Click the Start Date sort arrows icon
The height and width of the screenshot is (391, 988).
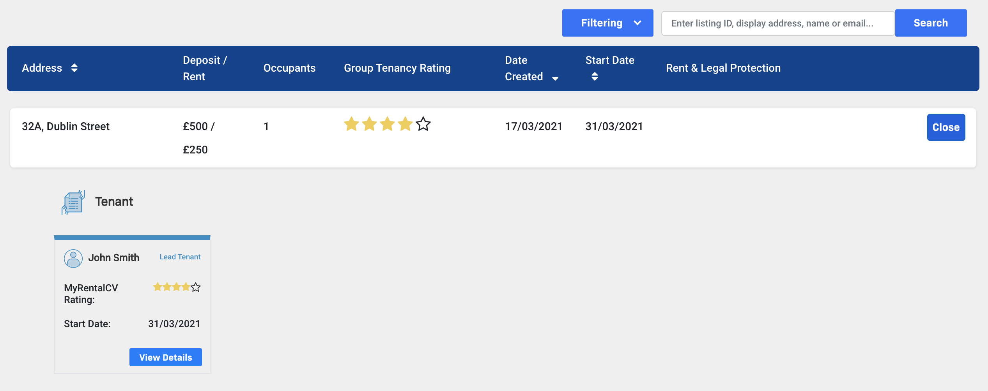[x=594, y=76]
